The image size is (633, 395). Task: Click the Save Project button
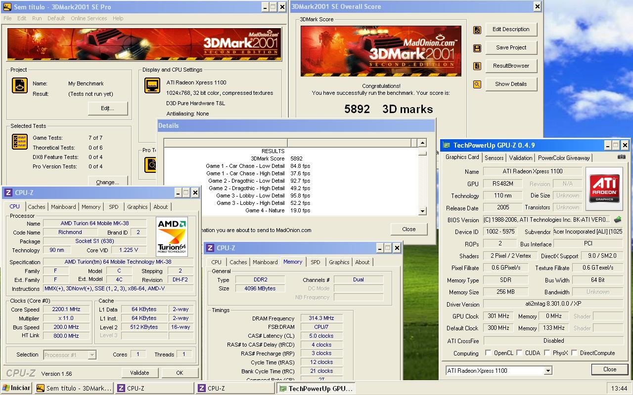511,47
